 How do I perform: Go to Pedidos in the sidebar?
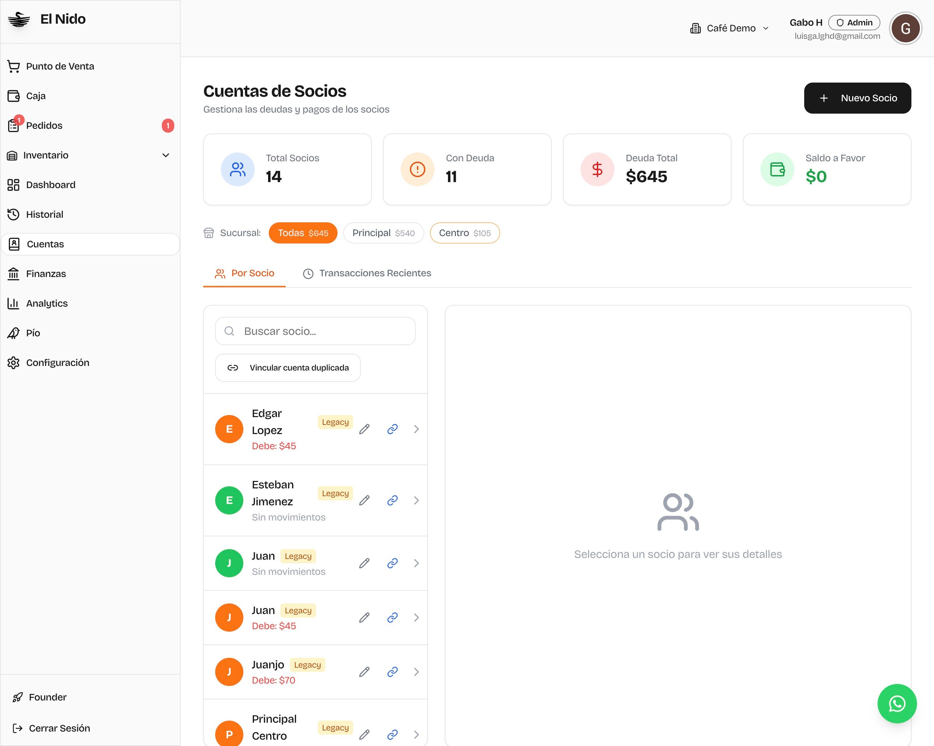click(90, 126)
